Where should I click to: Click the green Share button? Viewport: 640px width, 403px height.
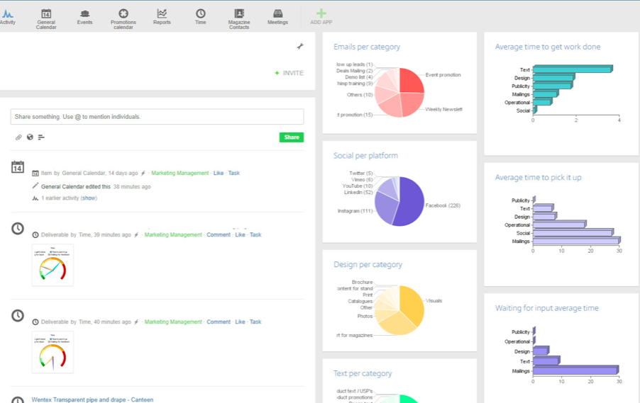click(292, 137)
